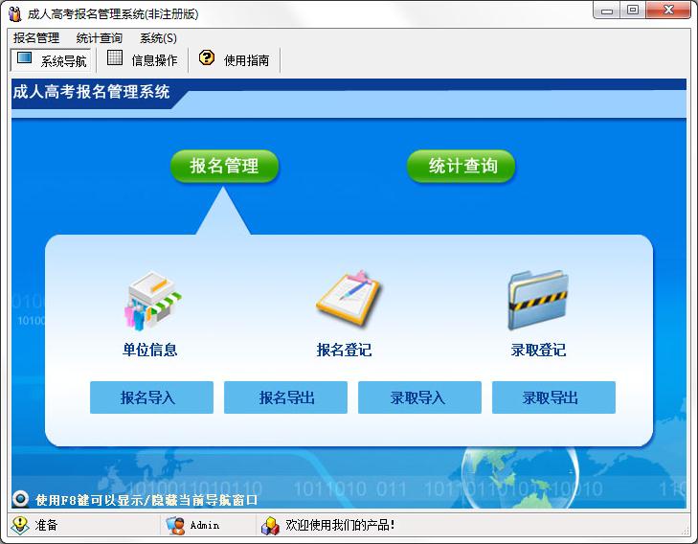This screenshot has width=698, height=544.
Task: Open the 录取登记 folder icon
Action: tap(538, 300)
